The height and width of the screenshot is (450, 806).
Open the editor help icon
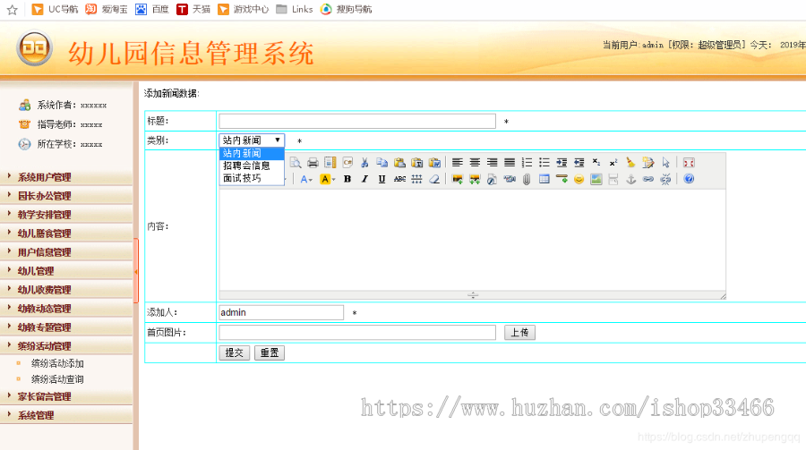pos(689,179)
